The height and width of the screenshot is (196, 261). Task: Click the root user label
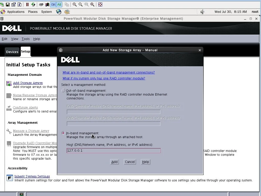255,12
